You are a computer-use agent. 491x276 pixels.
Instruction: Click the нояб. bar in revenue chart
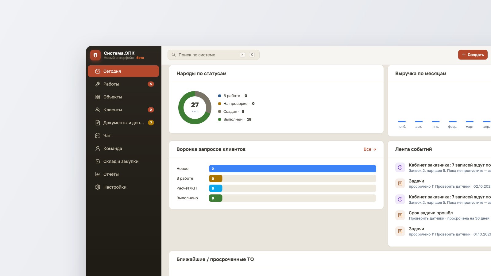coord(402,122)
